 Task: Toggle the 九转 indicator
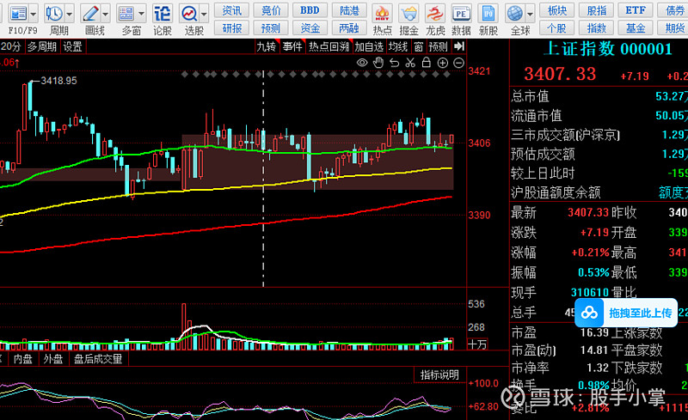[x=267, y=46]
